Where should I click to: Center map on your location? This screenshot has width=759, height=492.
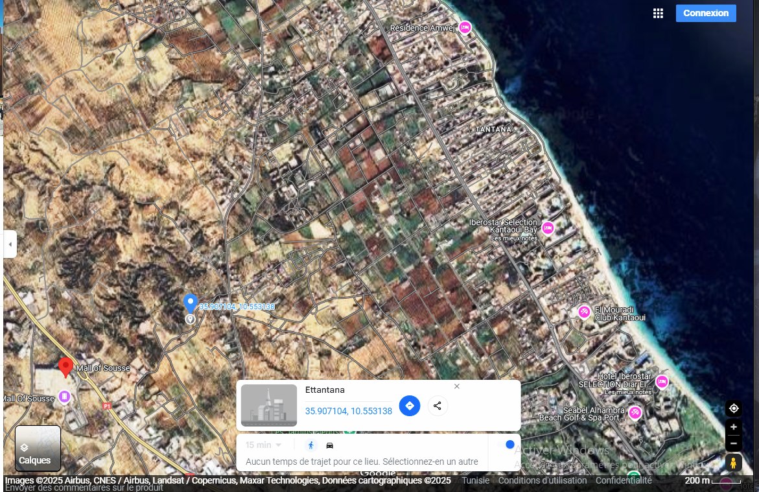tap(734, 408)
